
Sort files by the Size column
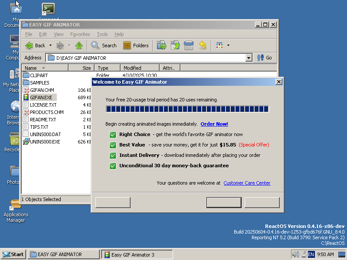pos(82,68)
